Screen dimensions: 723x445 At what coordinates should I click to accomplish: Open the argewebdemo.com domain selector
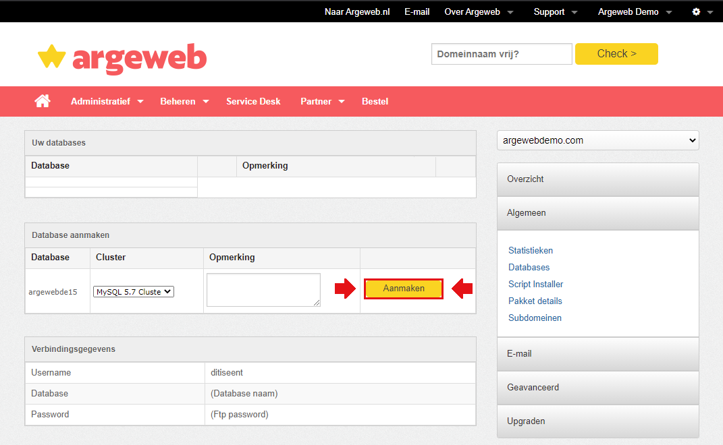click(597, 140)
